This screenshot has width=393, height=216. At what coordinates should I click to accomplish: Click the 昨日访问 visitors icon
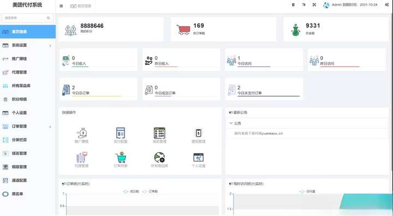point(314,61)
